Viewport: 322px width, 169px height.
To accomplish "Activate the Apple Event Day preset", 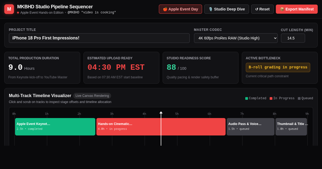I will click(x=180, y=9).
